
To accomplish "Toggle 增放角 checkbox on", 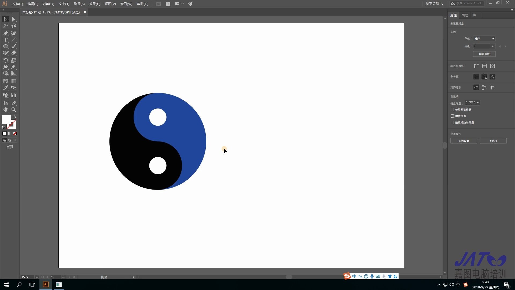I will (x=452, y=116).
